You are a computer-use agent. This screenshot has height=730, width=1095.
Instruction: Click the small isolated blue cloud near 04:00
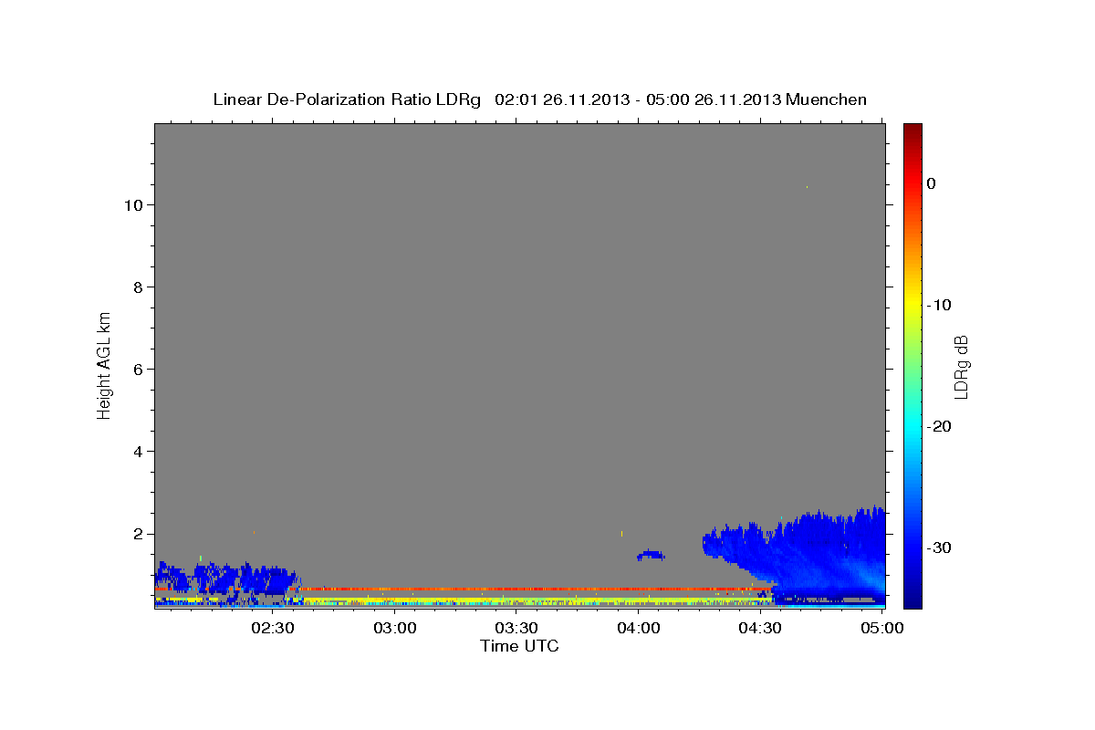tap(651, 555)
